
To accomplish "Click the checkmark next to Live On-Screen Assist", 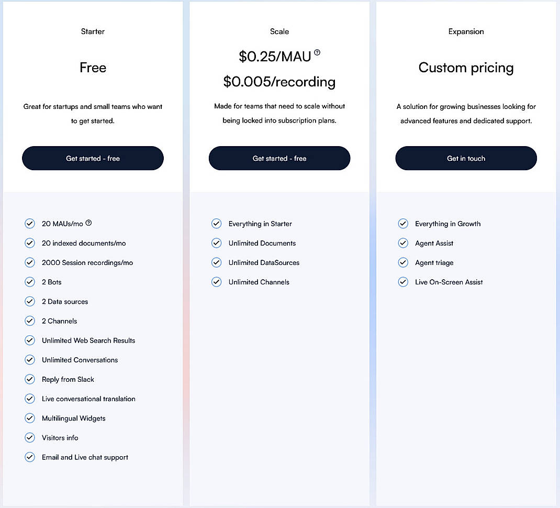I will point(403,282).
